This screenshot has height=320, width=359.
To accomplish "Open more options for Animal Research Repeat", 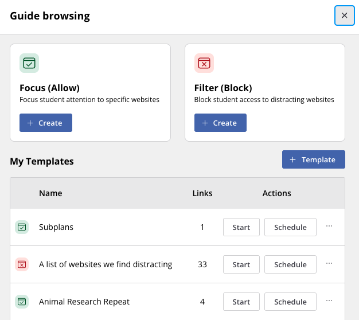I will tap(329, 301).
